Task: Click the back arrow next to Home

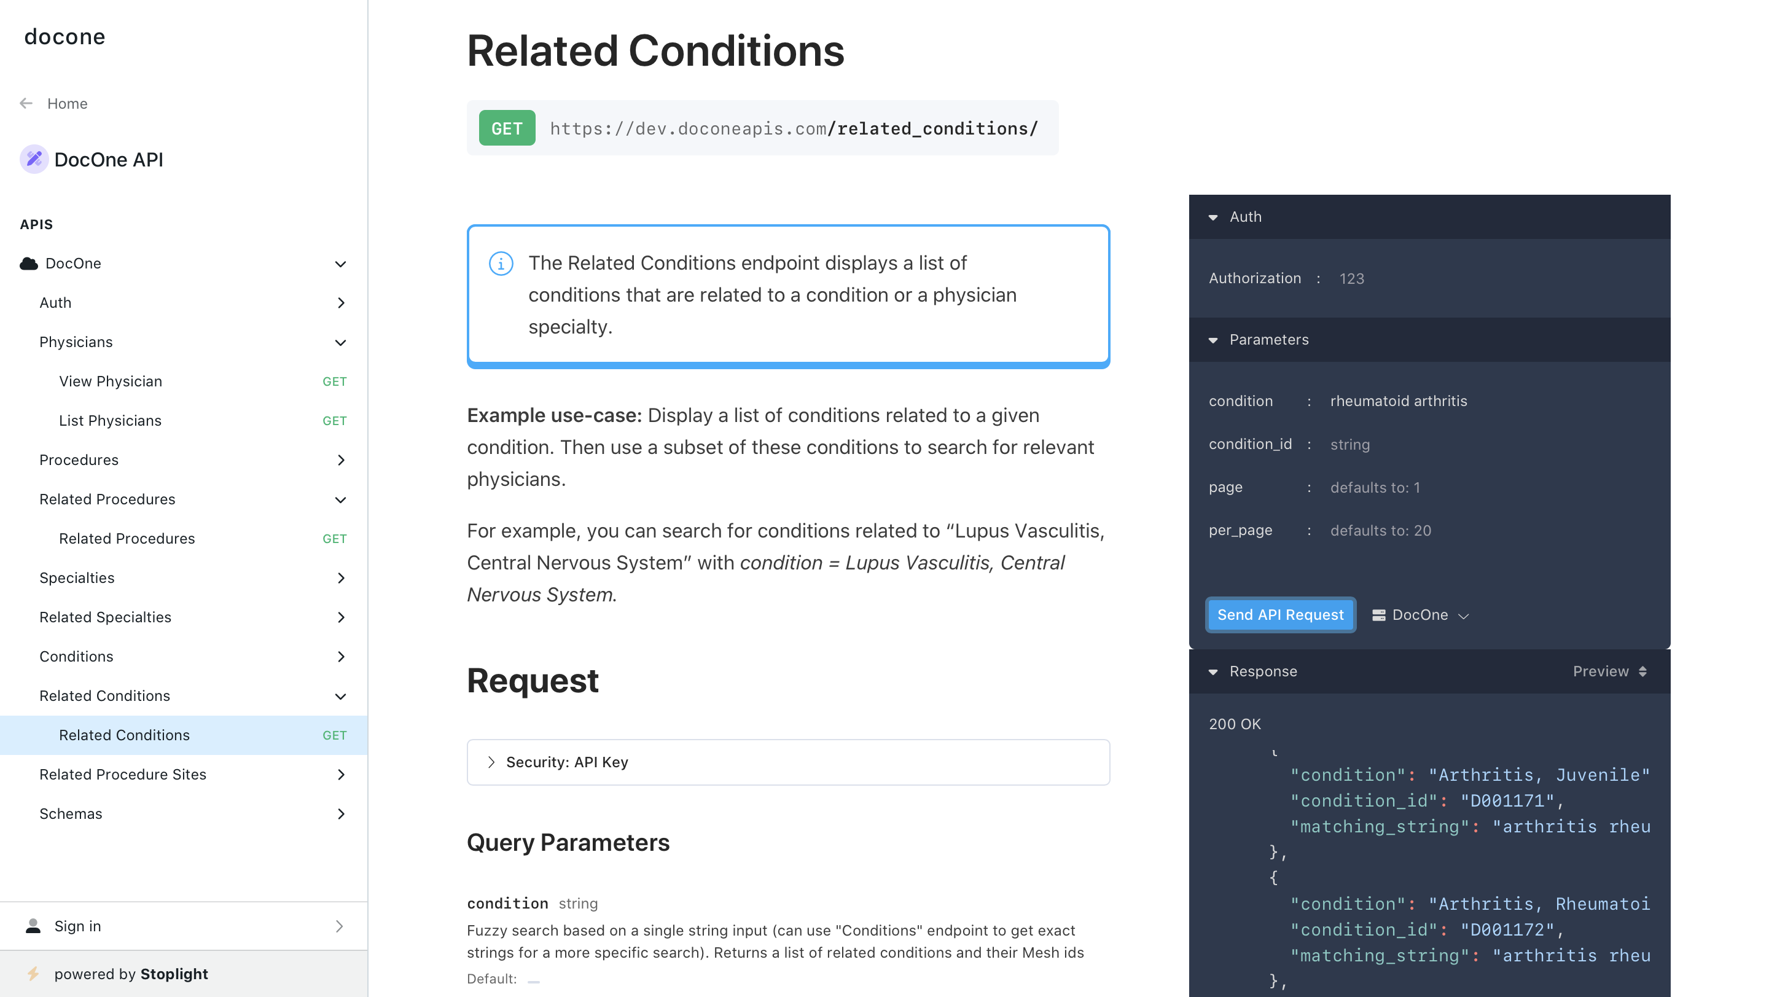Action: [x=26, y=103]
